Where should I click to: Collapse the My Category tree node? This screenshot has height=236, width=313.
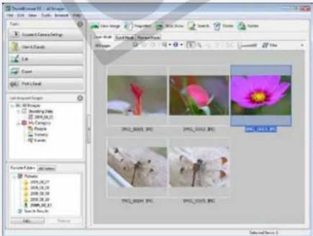[x=18, y=123]
